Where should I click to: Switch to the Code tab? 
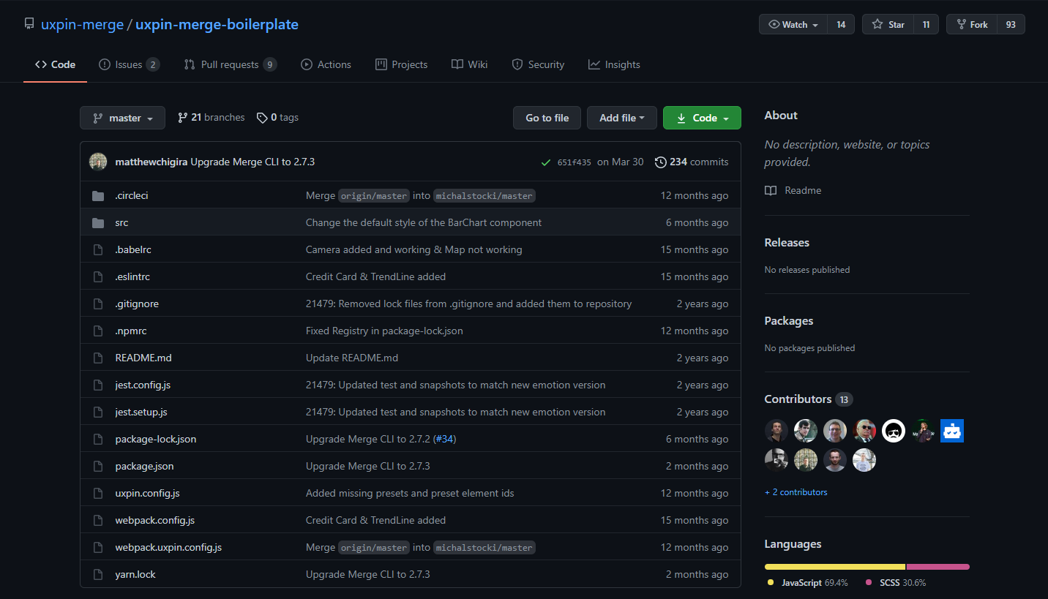55,64
